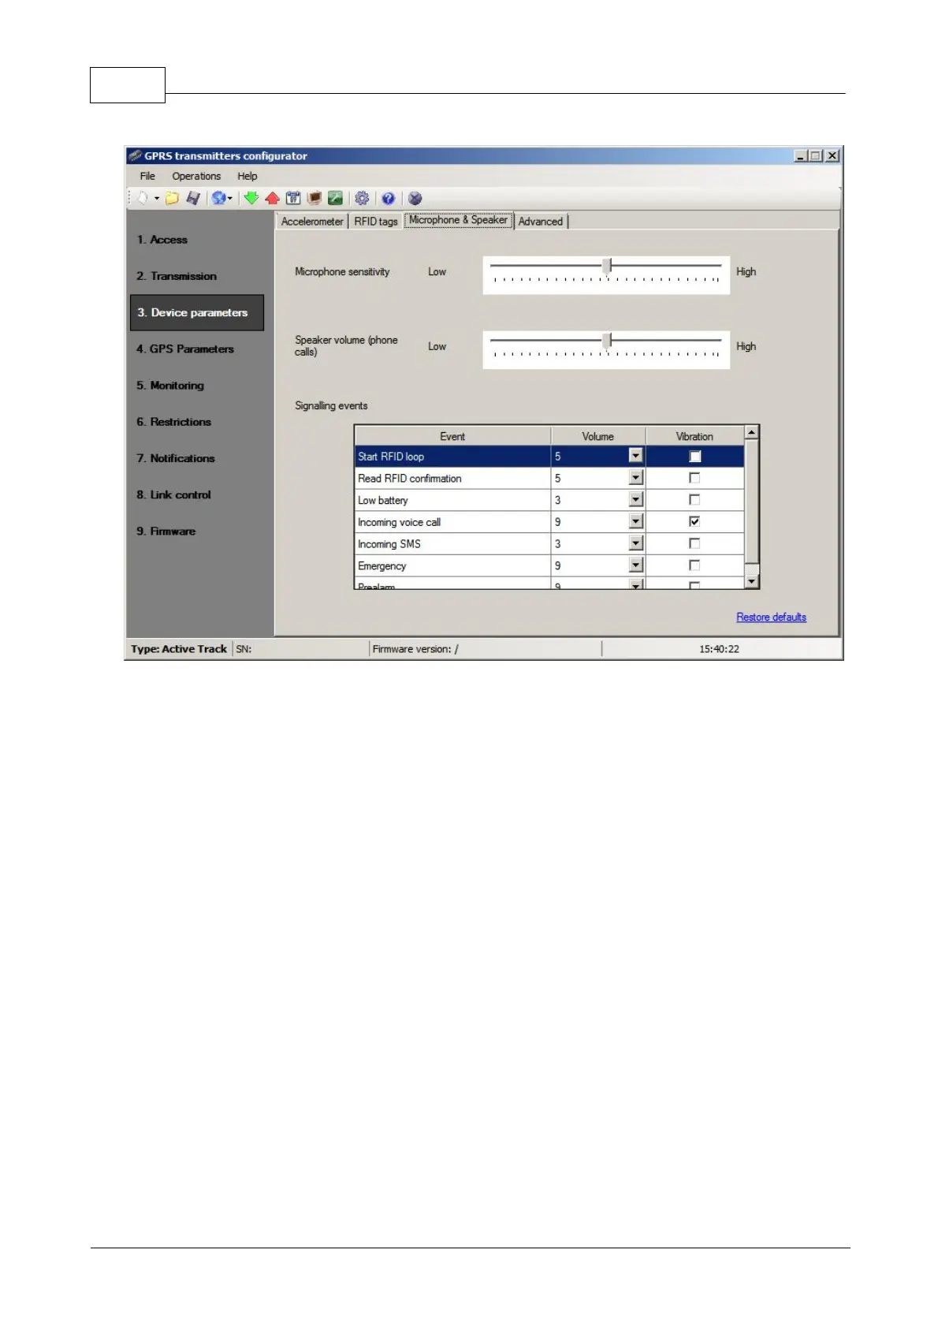Image resolution: width=938 pixels, height=1328 pixels.
Task: Enable vibration for Start RFID loop
Action: pyautogui.click(x=694, y=456)
